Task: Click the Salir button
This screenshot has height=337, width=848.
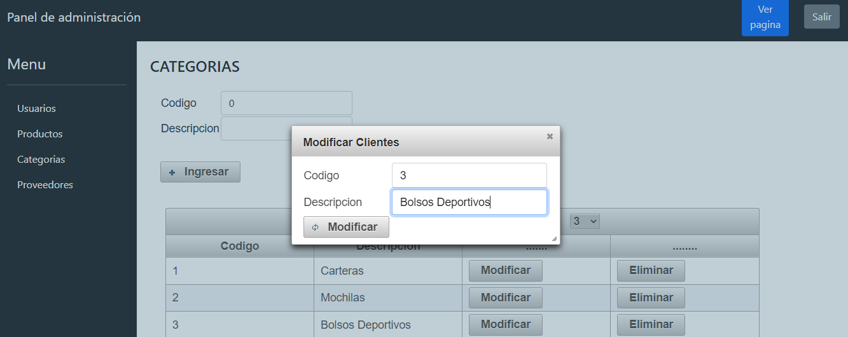Action: pyautogui.click(x=822, y=17)
